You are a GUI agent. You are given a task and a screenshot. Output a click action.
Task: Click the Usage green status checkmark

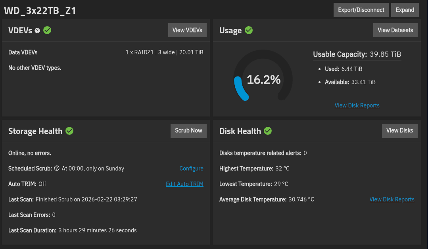point(249,30)
